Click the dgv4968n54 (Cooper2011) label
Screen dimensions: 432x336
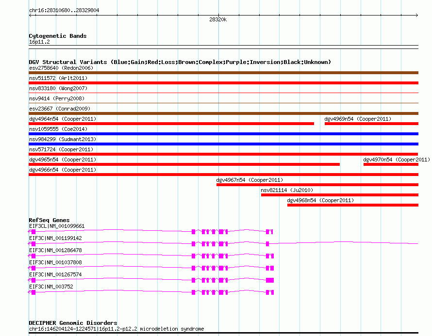[320, 200]
